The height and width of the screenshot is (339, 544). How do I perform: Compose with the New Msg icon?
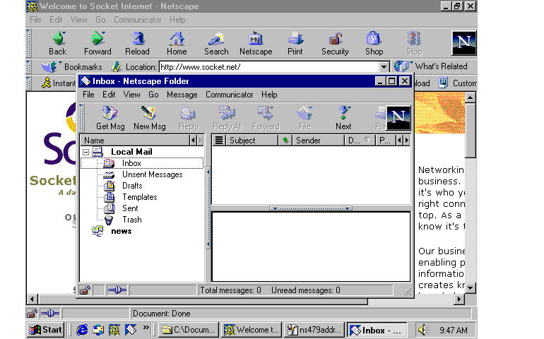coord(150,119)
